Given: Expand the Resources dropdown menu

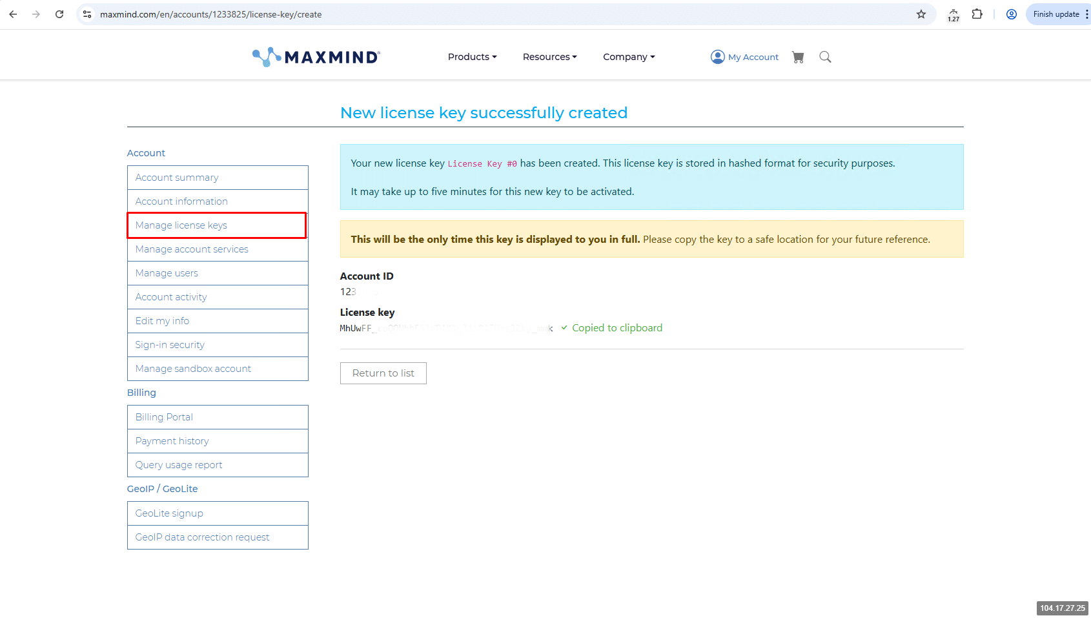Looking at the screenshot, I should (549, 57).
